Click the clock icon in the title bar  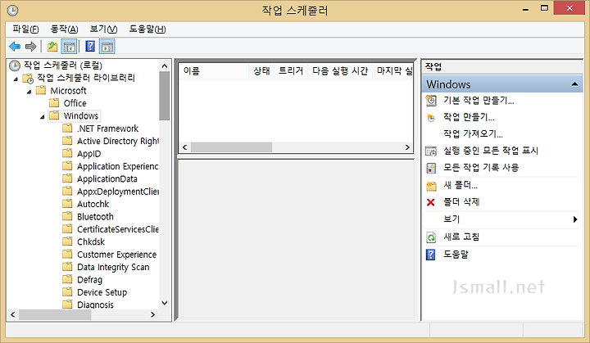coord(12,10)
